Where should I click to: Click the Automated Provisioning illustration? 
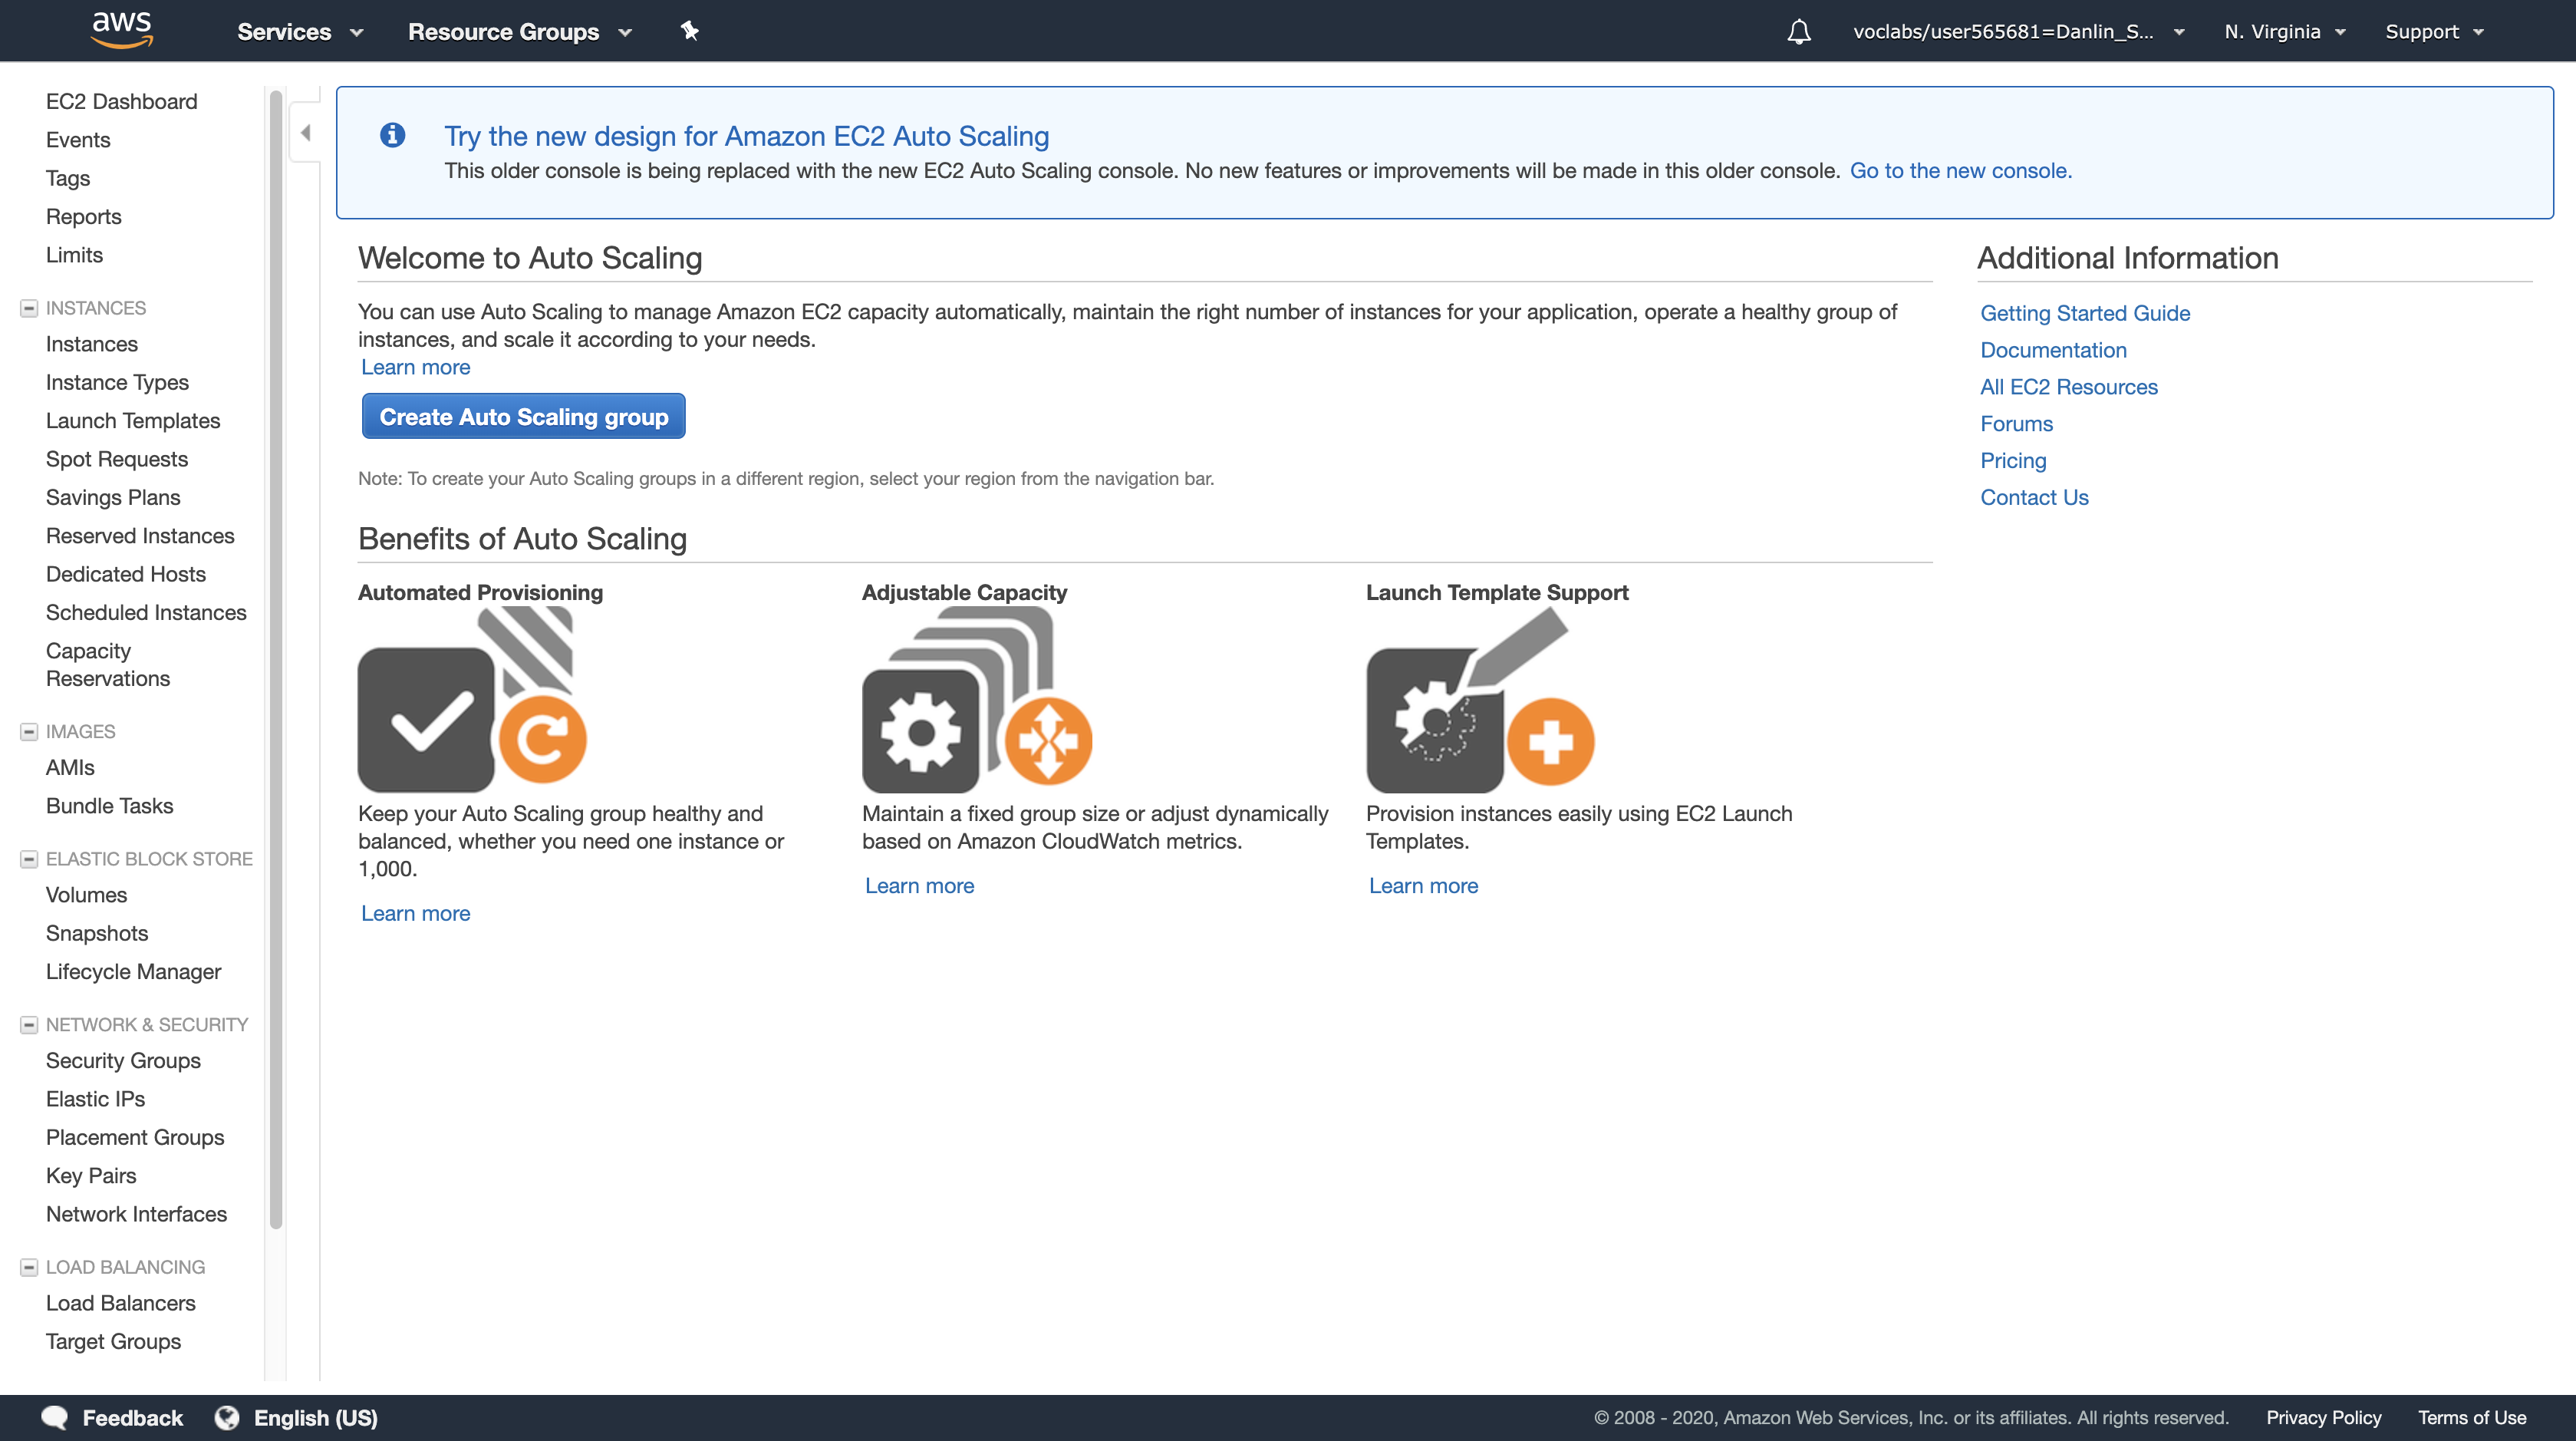pyautogui.click(x=471, y=701)
